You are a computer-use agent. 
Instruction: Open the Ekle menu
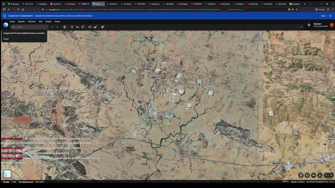pos(41,21)
